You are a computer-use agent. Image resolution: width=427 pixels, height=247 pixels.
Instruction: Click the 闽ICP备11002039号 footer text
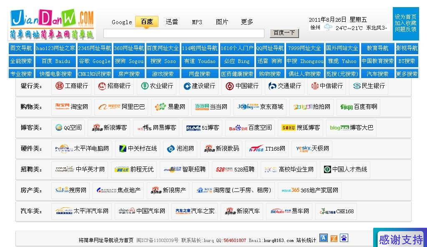(x=157, y=240)
